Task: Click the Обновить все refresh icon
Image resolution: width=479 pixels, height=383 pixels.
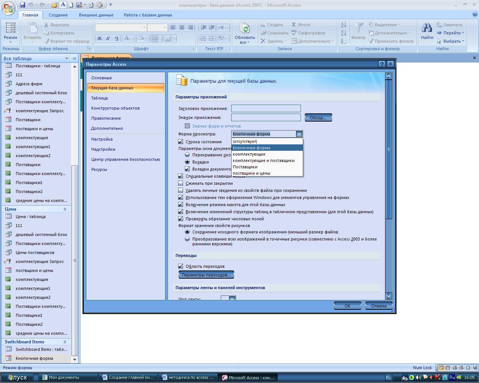Action: pyautogui.click(x=245, y=28)
